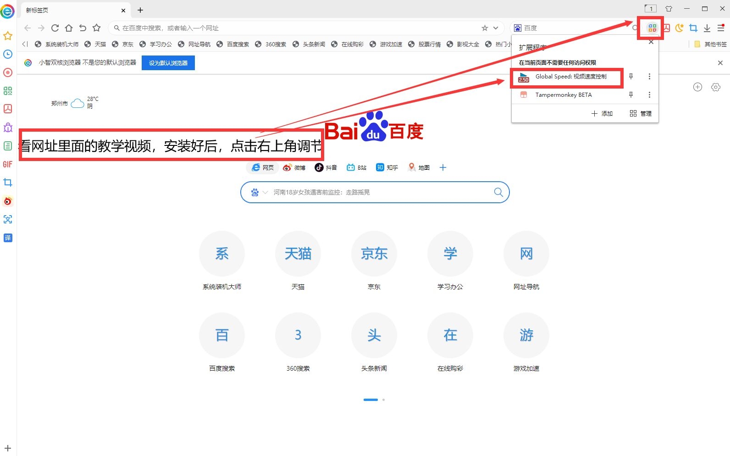Reload the page with refresh icon
Image resolution: width=730 pixels, height=456 pixels.
coord(55,28)
